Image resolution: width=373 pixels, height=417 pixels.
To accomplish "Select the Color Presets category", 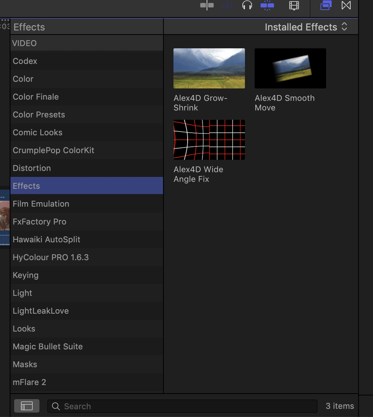I will pos(87,114).
